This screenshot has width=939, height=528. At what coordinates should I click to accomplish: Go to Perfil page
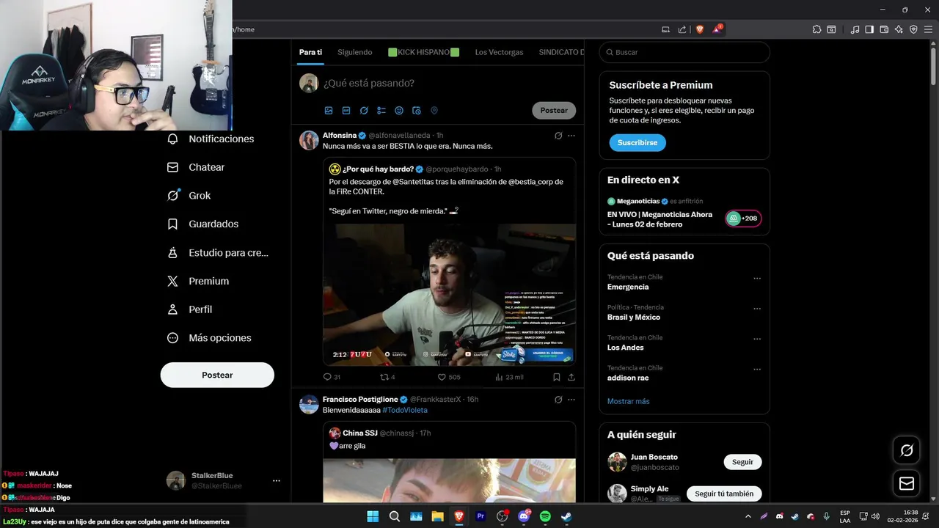pos(189,309)
